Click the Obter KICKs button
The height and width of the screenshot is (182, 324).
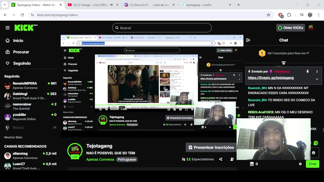tap(291, 28)
